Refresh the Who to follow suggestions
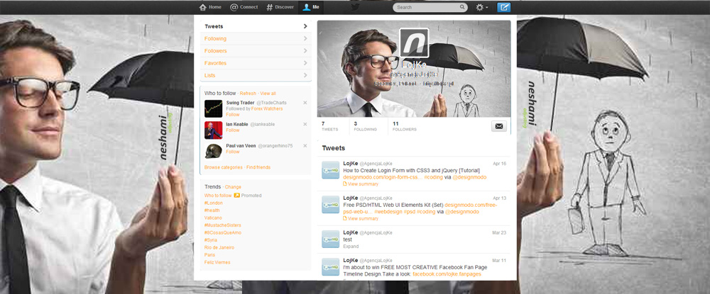710x294 pixels. (248, 94)
